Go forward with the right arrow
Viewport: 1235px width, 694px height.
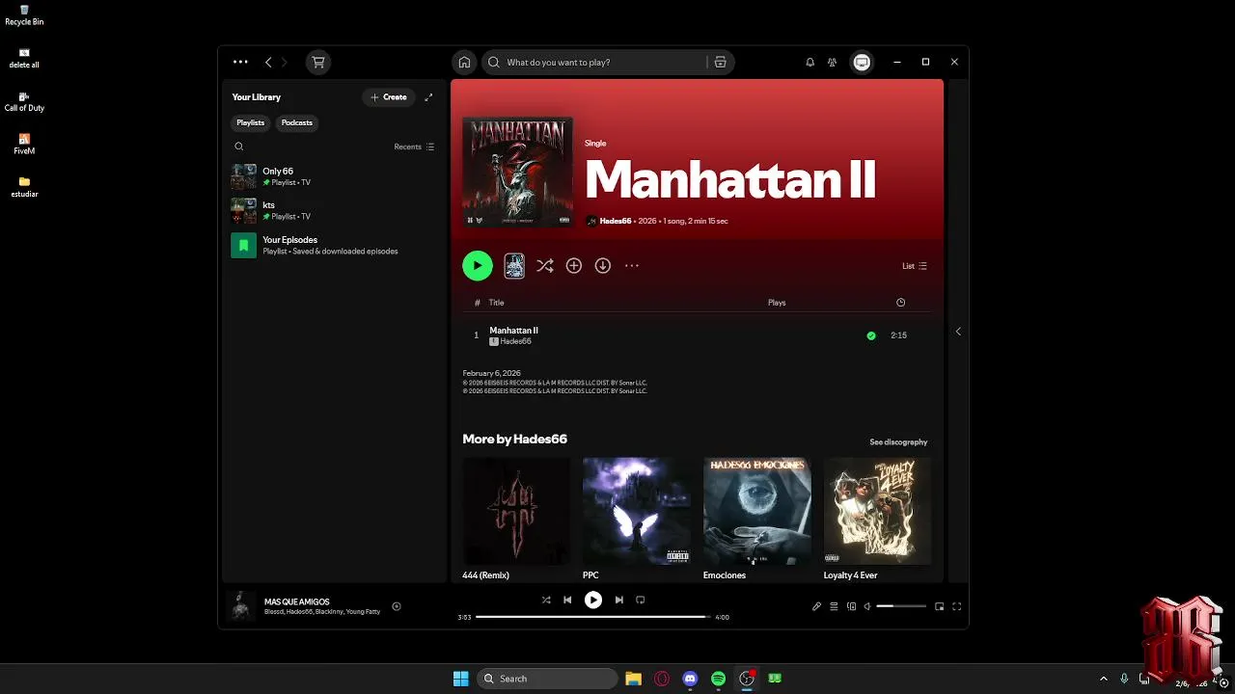tap(284, 62)
